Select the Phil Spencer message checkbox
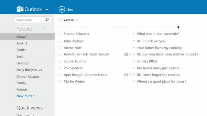This screenshot has width=207, height=116. pos(60,68)
